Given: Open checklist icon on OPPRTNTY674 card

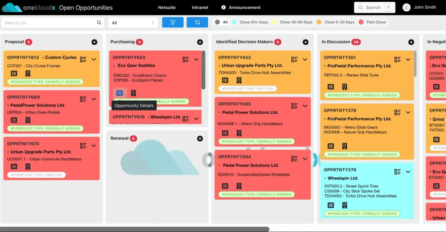Looking at the screenshot, I should (83, 146).
